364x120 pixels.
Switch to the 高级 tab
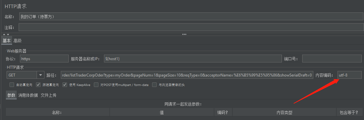pos(17,41)
